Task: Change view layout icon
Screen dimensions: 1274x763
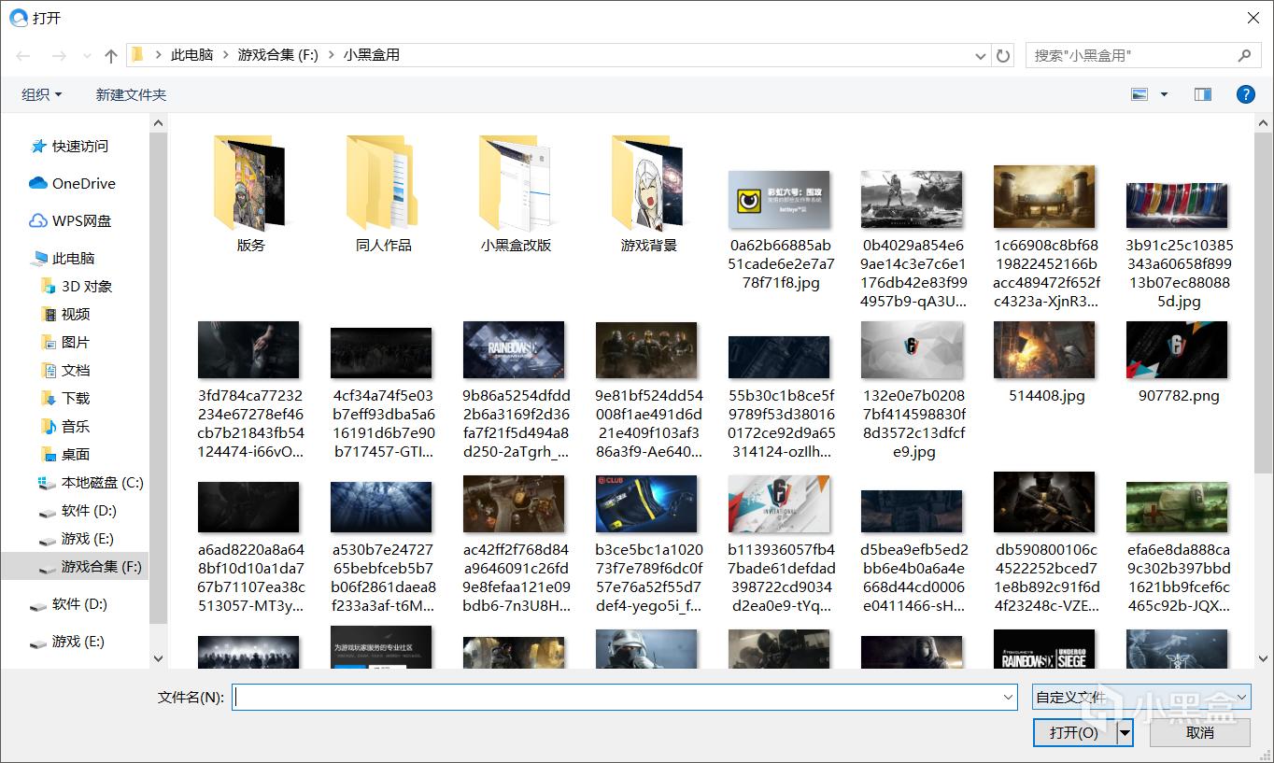Action: (x=1139, y=94)
